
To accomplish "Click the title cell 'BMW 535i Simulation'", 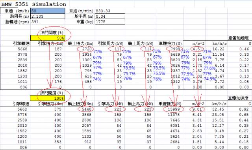I will pos(34,4).
